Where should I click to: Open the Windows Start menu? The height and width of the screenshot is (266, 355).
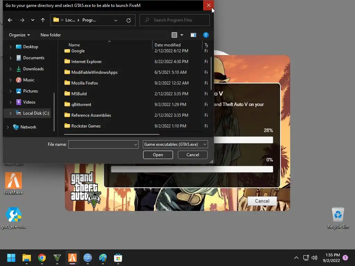[11, 258]
